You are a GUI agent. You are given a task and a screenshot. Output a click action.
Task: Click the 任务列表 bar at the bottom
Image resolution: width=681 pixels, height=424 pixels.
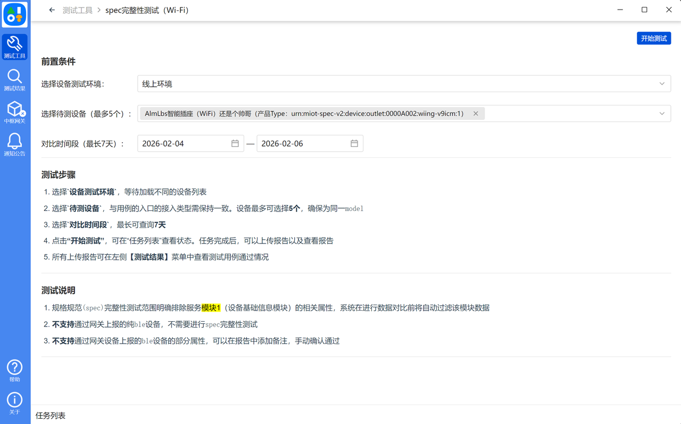[x=356, y=415]
